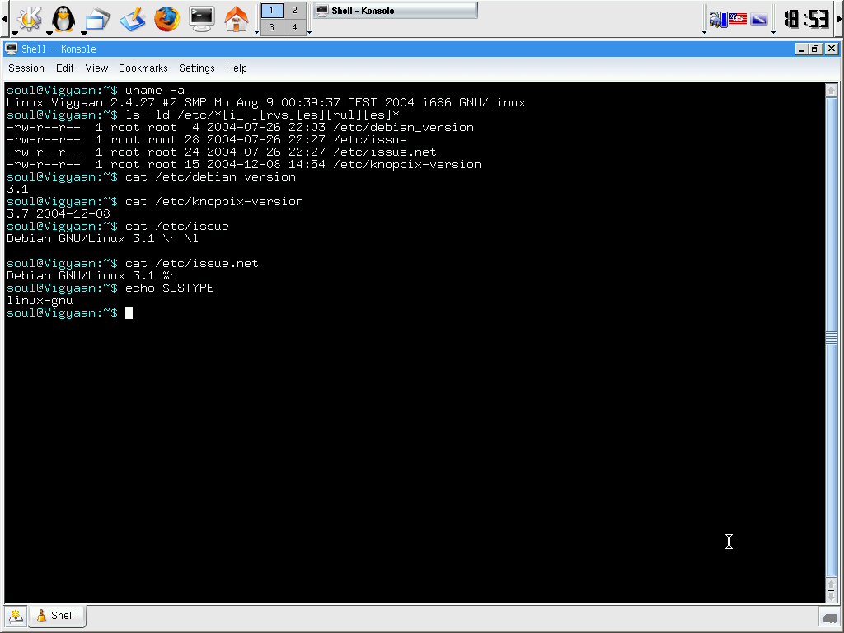The image size is (844, 633).
Task: Open the system tray handle arrow
Action: 705,33
